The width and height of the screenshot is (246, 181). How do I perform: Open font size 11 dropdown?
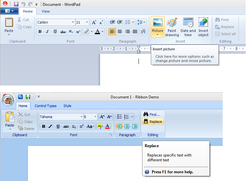pyautogui.click(x=87, y=22)
